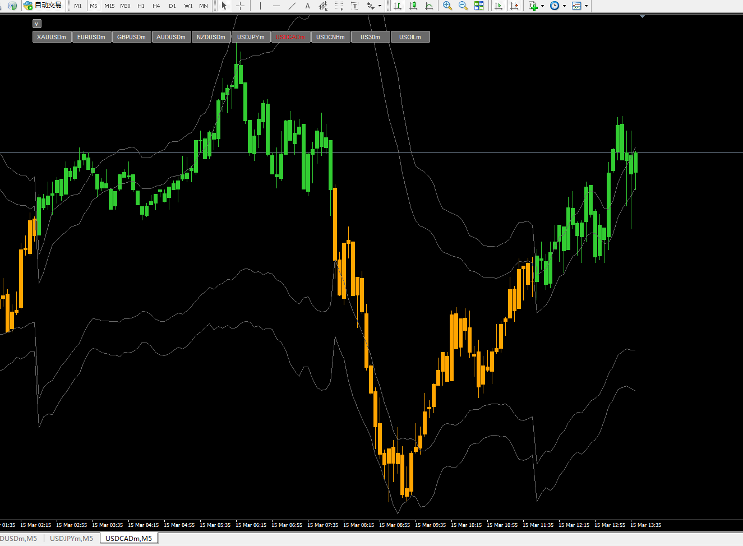Open the periodicity clock icon
The image size is (743, 546).
click(555, 6)
